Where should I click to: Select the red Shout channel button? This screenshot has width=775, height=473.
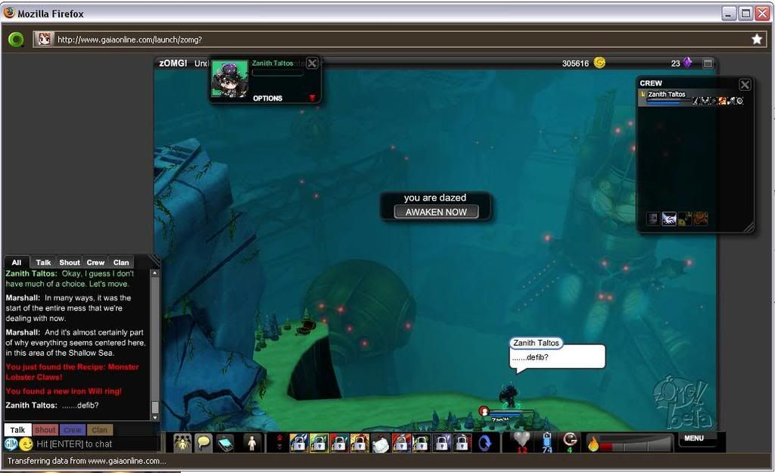45,430
